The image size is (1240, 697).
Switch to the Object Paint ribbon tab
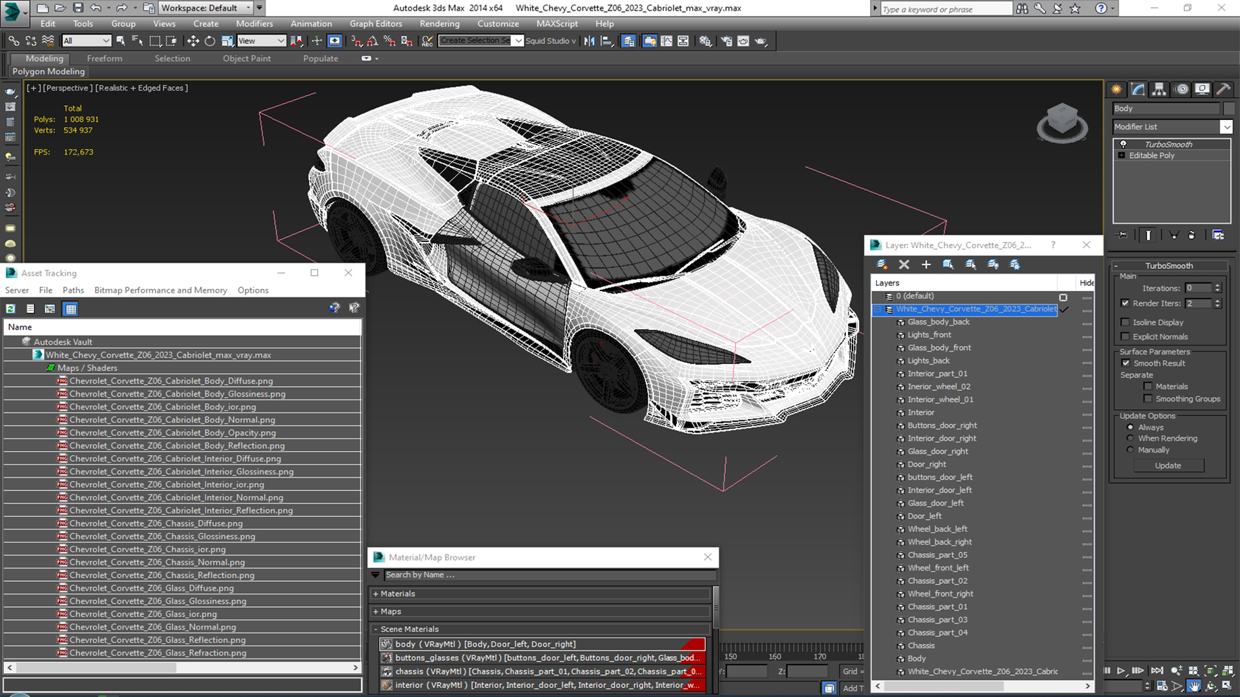(247, 58)
